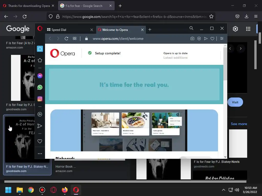The height and width of the screenshot is (196, 262).
Task: Open Firefox Pocket save icon
Action: [237, 16]
